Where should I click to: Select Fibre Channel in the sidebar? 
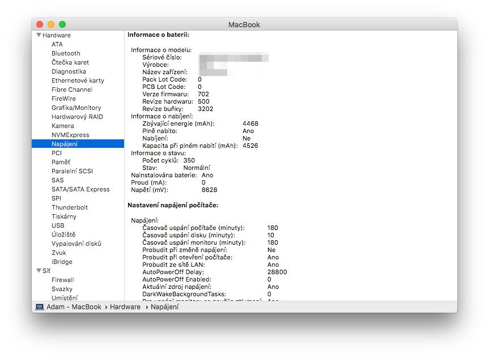tap(72, 89)
